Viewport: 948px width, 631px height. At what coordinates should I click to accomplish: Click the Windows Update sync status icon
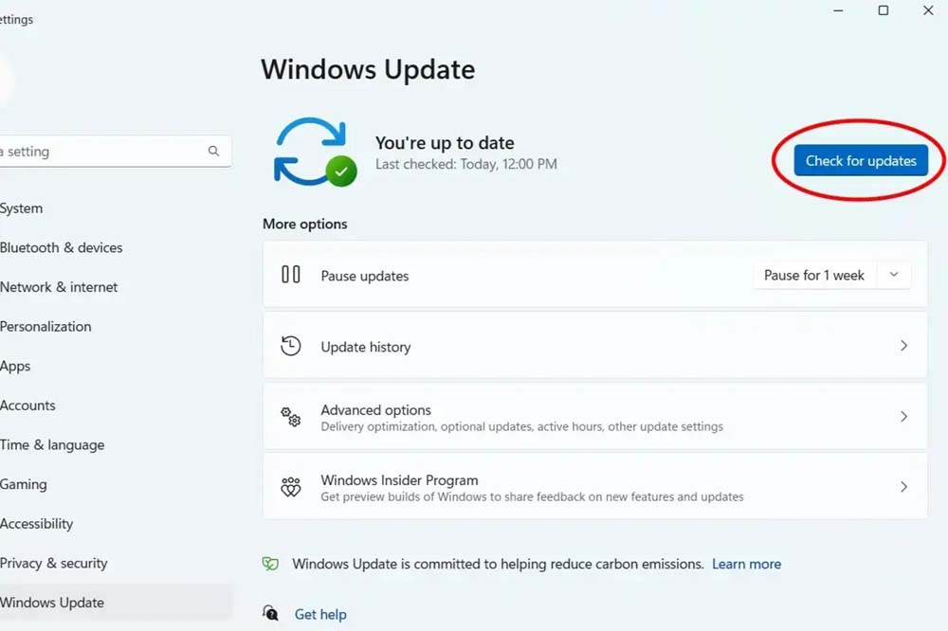point(314,152)
